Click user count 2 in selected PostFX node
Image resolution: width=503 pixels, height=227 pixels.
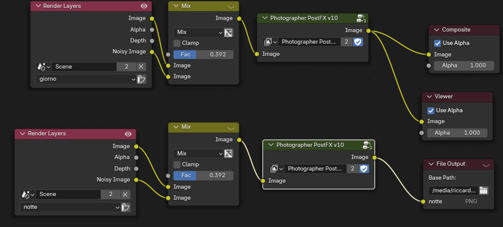tap(353, 169)
